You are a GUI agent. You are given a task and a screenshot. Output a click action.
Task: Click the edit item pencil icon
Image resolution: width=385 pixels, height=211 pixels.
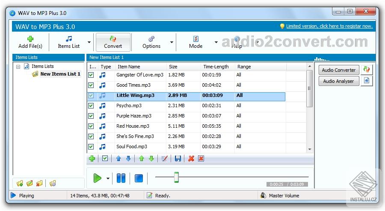click(165, 158)
